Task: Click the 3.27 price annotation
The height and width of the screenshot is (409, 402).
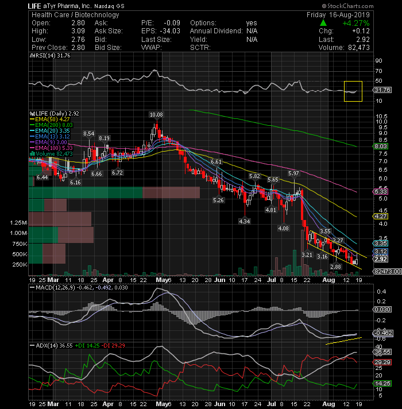Action: [338, 240]
